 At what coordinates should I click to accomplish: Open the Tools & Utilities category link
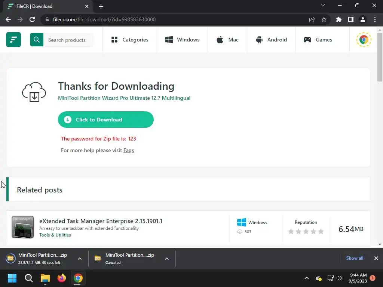(55, 235)
